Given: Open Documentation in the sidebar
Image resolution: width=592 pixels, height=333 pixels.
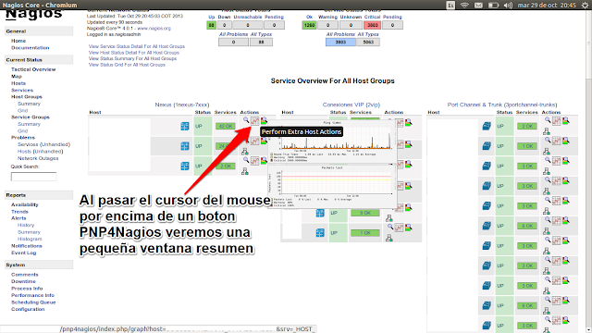Looking at the screenshot, I should pyautogui.click(x=31, y=48).
